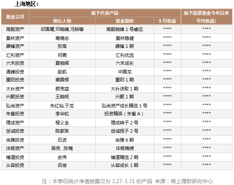Screen dimensions: 234x185
Task: Click the name cell 张高
Action: (x=62, y=46)
